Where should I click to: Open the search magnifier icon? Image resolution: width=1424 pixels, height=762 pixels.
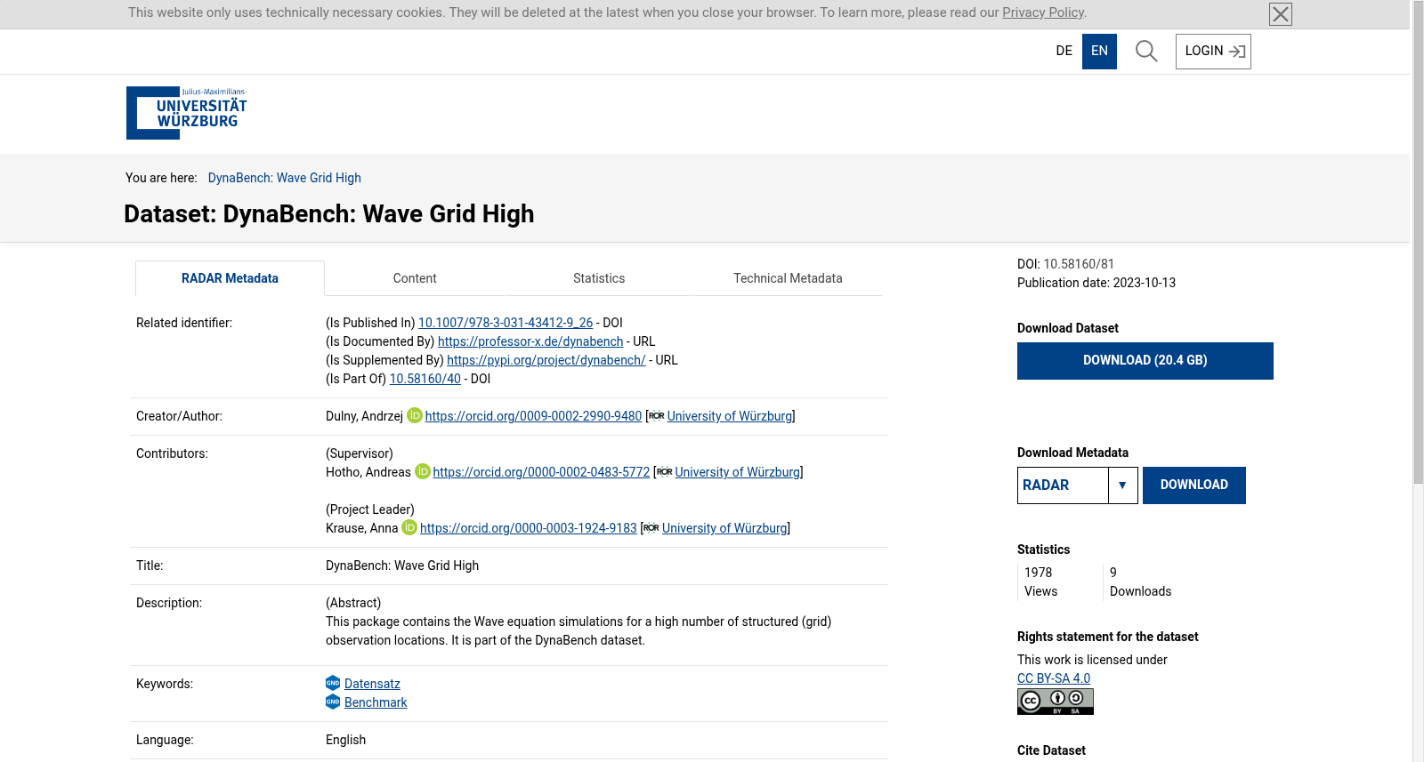[1146, 52]
